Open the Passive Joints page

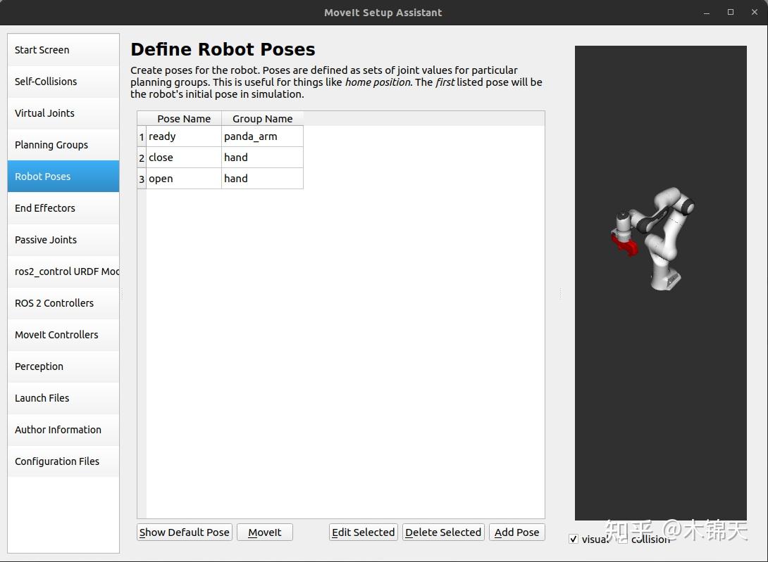click(45, 239)
